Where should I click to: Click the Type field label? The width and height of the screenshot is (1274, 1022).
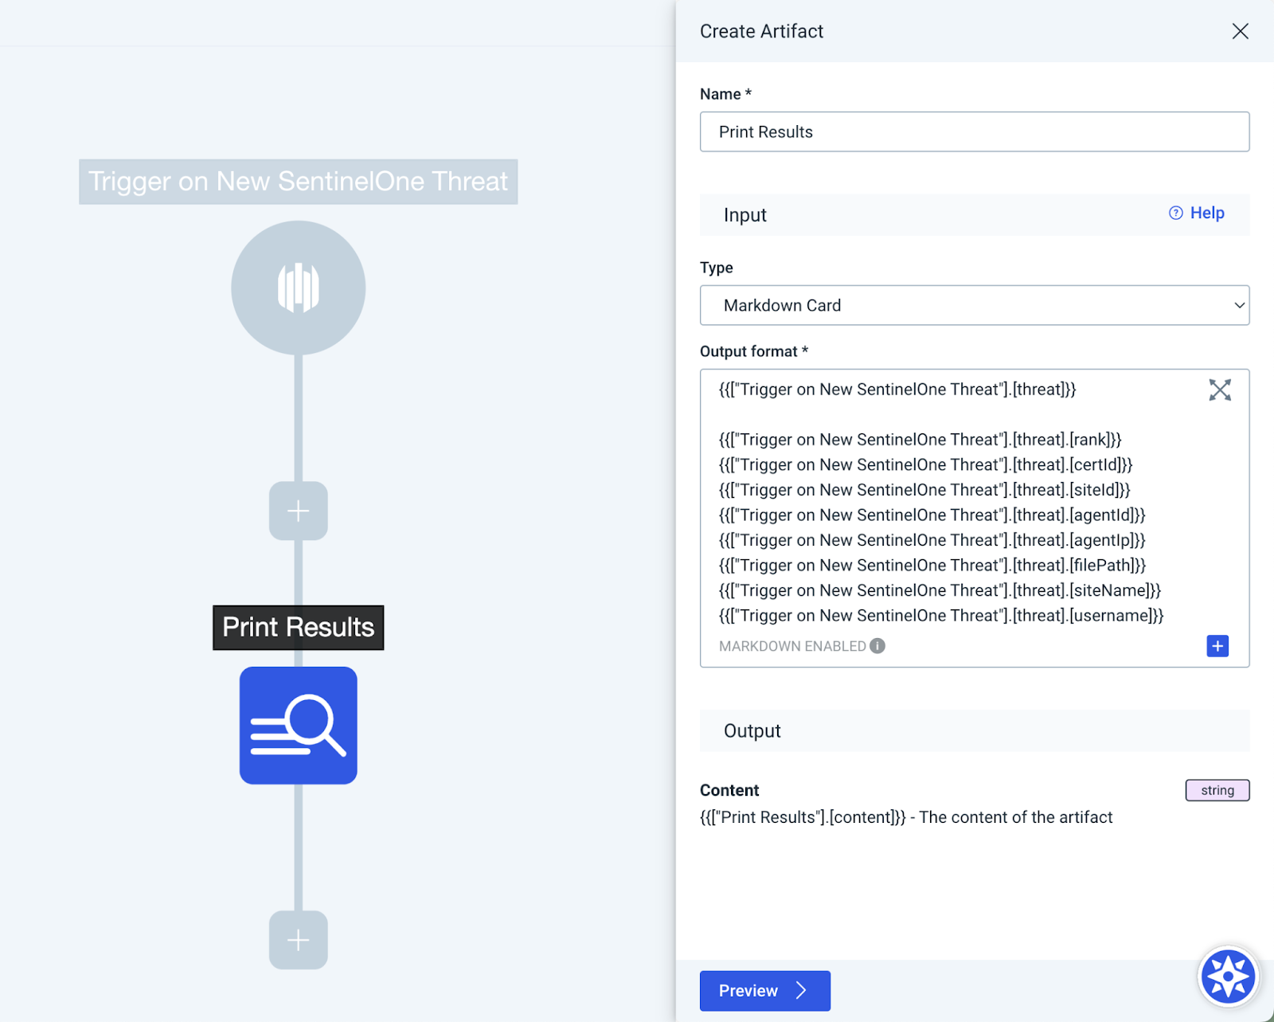tap(716, 268)
